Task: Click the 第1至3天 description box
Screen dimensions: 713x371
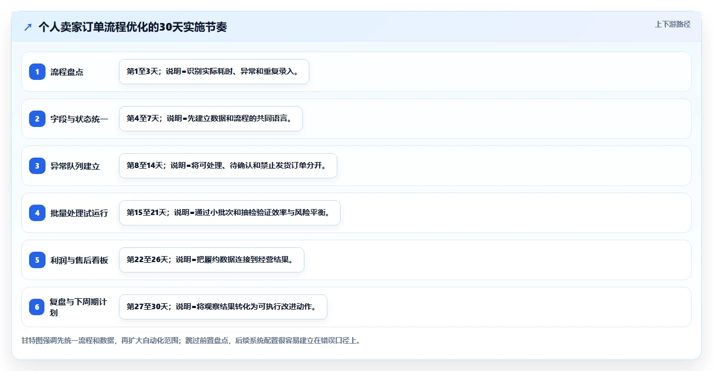Action: pyautogui.click(x=214, y=72)
